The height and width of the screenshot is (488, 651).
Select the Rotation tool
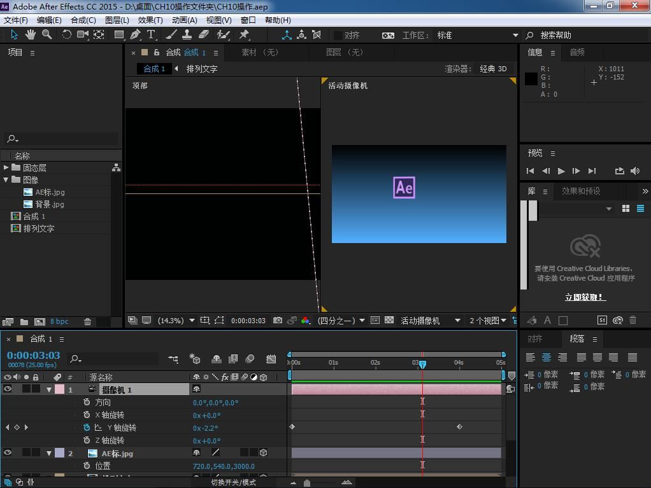coord(66,35)
